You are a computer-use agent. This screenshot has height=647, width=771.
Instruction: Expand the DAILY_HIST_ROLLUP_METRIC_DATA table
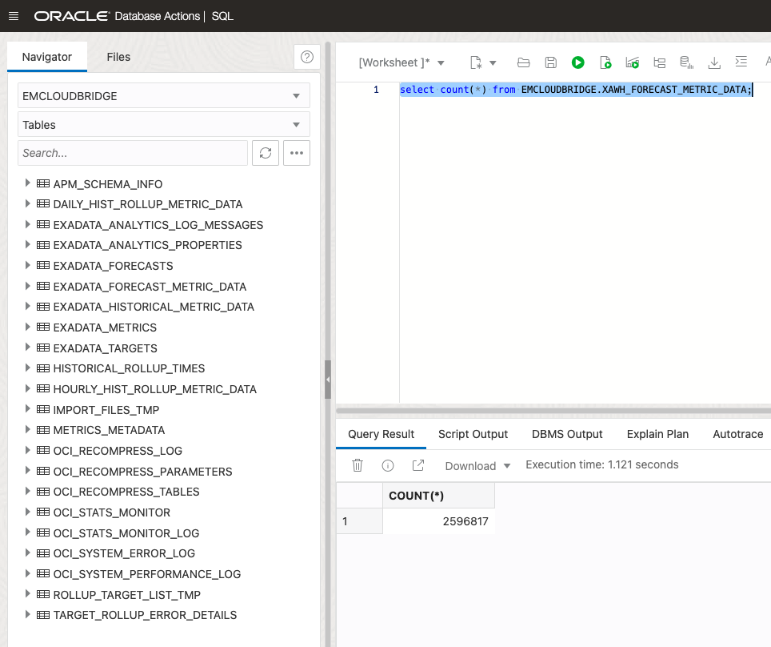tap(27, 203)
